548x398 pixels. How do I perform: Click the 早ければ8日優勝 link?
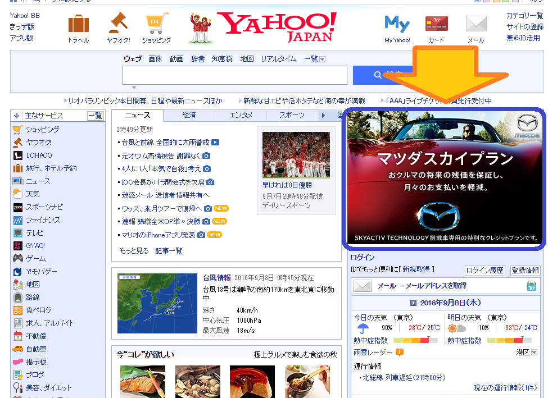point(287,185)
